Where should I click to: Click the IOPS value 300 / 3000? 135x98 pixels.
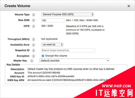pyautogui.click(x=47, y=26)
